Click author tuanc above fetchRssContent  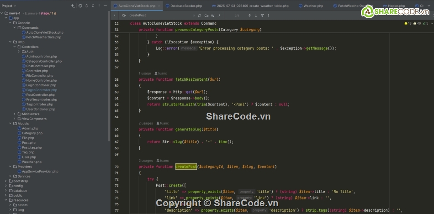(x=161, y=73)
